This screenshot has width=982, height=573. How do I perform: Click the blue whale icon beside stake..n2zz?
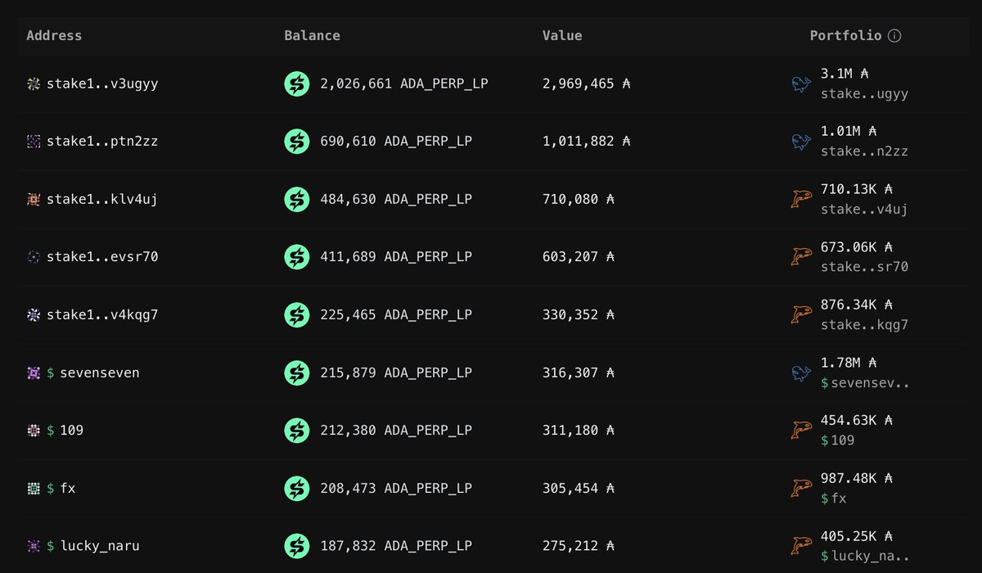click(800, 140)
